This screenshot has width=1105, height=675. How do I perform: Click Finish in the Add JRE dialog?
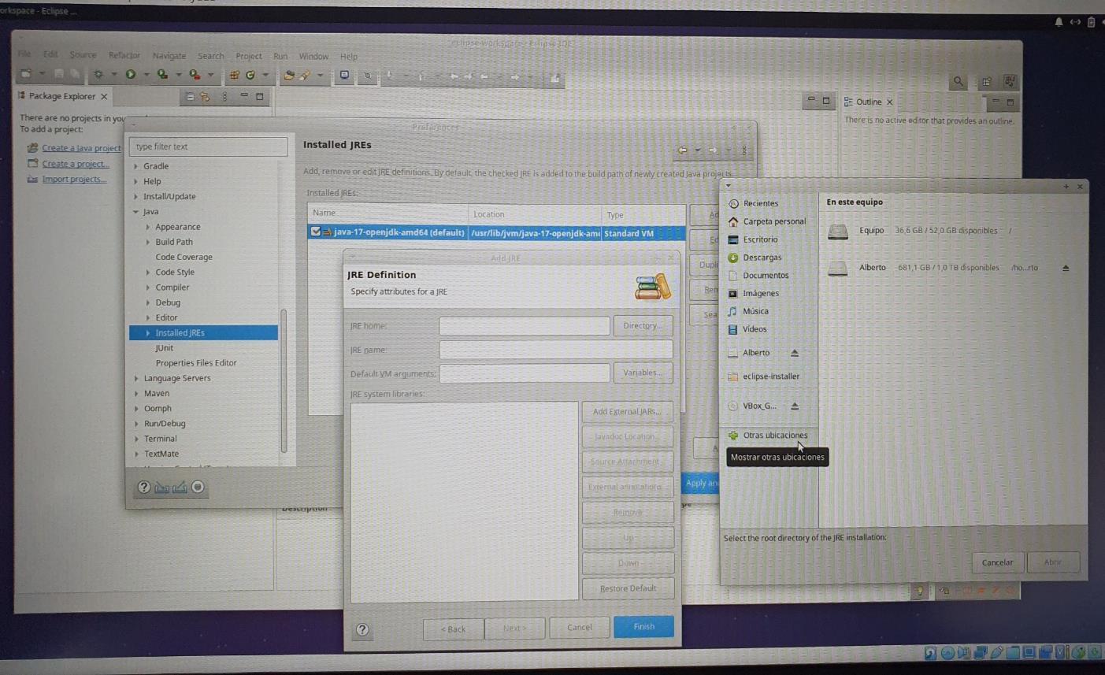tap(643, 627)
